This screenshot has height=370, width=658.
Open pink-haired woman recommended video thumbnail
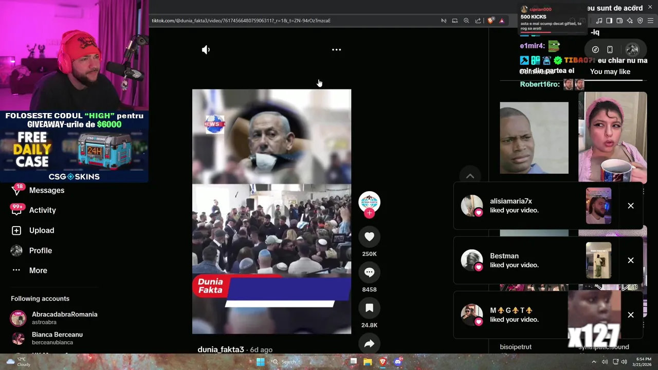coord(612,137)
